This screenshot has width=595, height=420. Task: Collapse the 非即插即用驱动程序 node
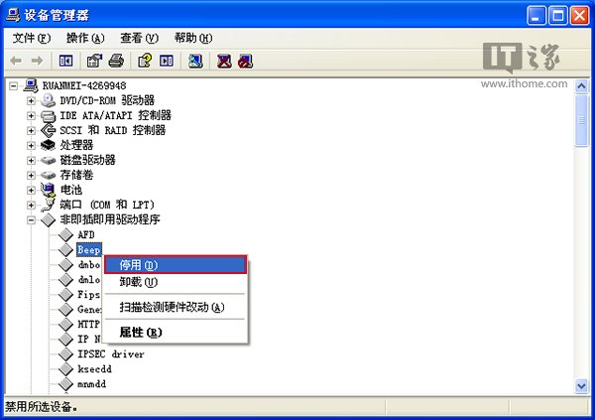pos(31,220)
